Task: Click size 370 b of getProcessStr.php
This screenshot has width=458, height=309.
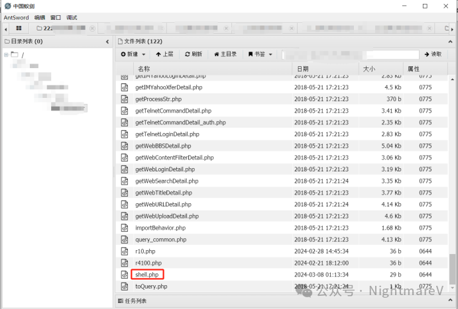Action: pos(394,99)
